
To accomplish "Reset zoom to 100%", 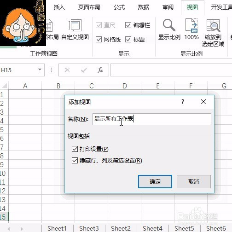I will coord(191,29).
